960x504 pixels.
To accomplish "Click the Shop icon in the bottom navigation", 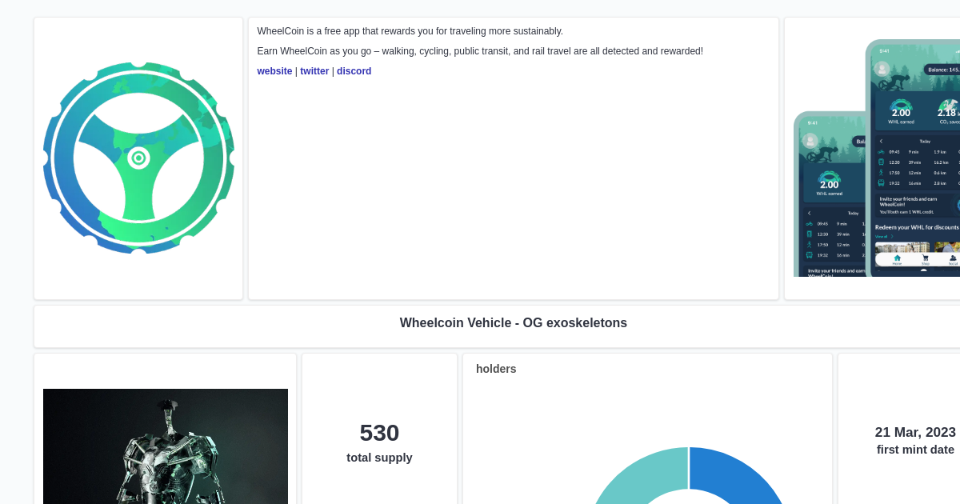I will coord(925,256).
